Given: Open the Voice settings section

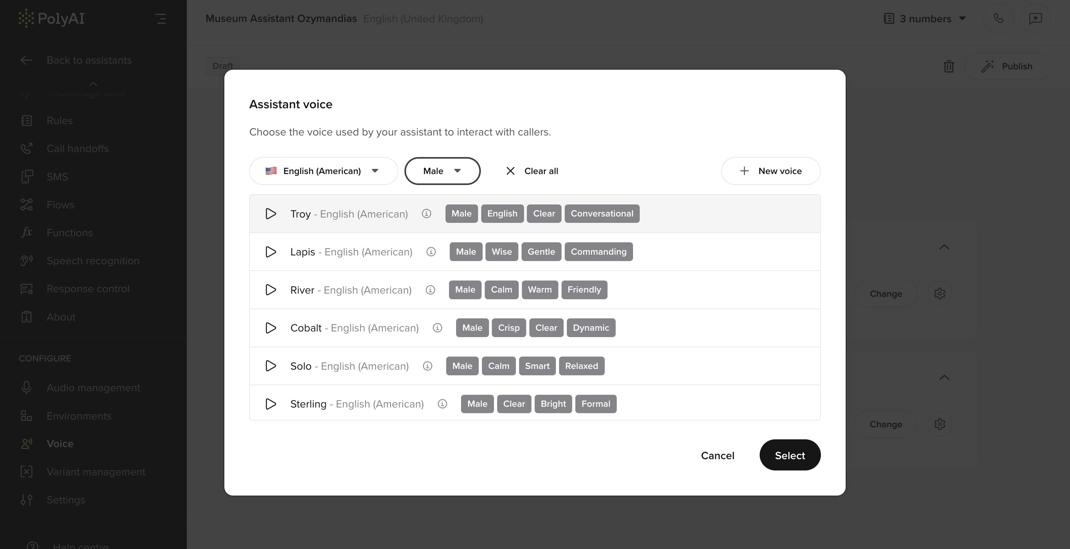Looking at the screenshot, I should point(60,443).
